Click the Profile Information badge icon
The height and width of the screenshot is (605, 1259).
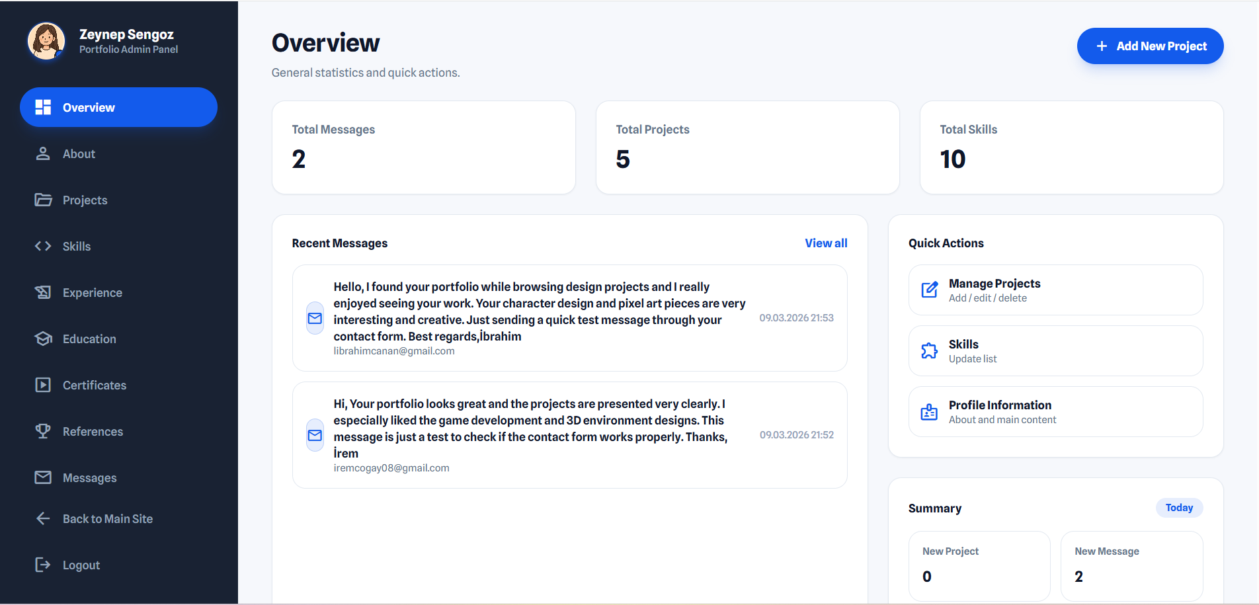tap(930, 411)
